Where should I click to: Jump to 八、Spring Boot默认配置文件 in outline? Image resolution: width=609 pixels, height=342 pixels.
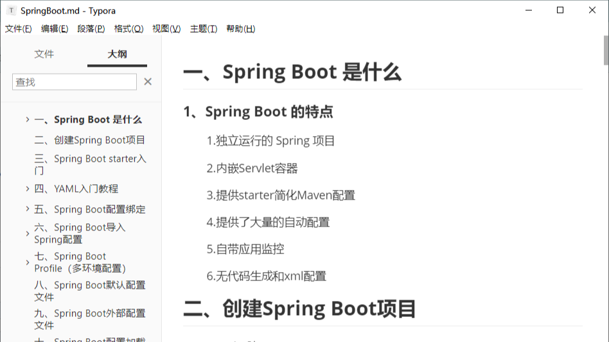90,291
